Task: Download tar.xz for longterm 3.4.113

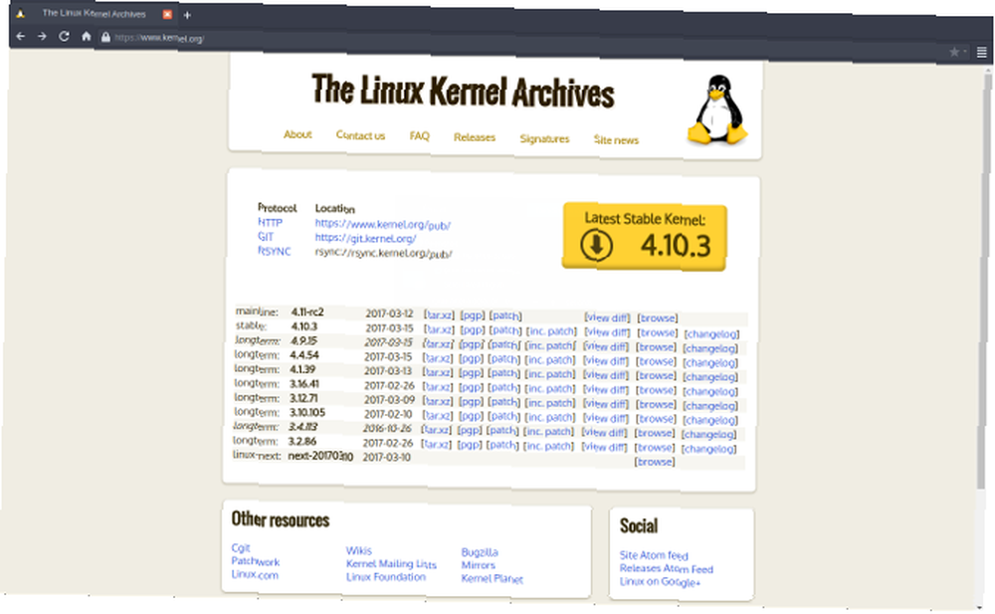Action: pyautogui.click(x=437, y=430)
